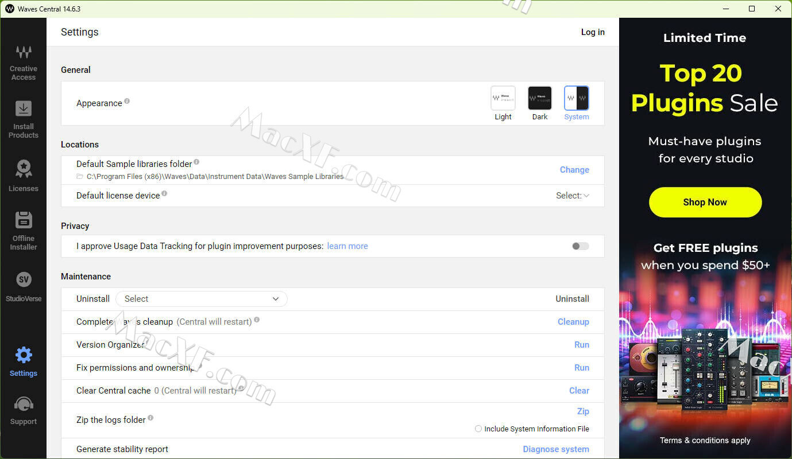Click the plugin image in the sale banner

[x=705, y=370]
